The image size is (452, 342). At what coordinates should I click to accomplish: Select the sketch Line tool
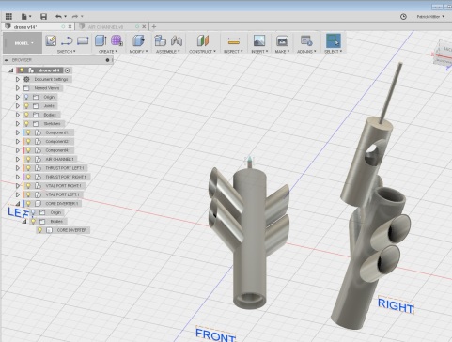[x=67, y=40]
